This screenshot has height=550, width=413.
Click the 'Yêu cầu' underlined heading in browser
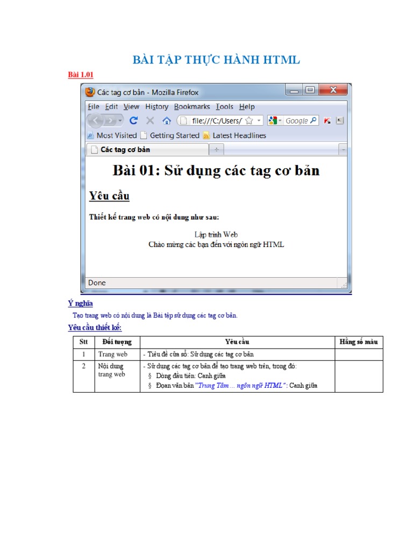109,196
